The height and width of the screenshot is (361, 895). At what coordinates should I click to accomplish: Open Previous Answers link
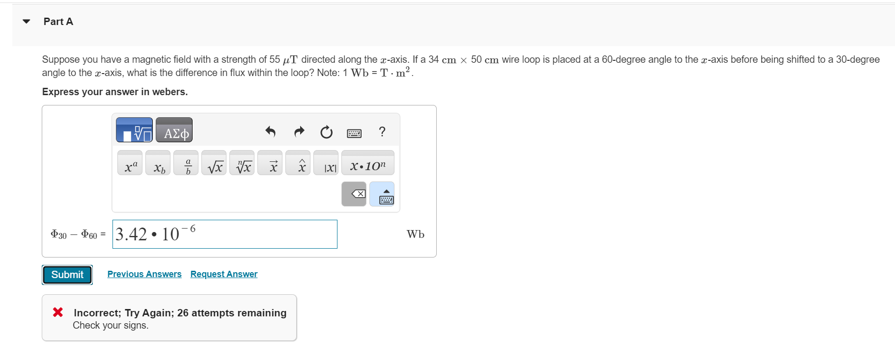144,274
